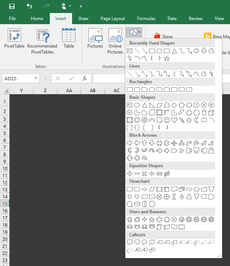Pick the Lightning Bolt shape

pos(182,120)
